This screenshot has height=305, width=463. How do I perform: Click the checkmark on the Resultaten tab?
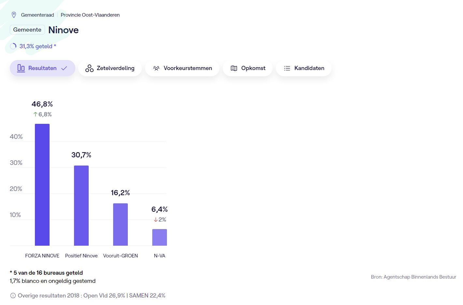[64, 68]
